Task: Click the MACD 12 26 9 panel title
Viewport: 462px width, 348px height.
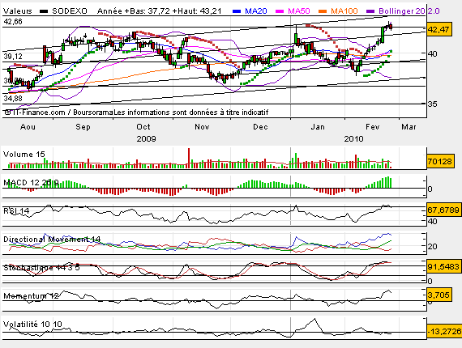Action: [x=31, y=183]
